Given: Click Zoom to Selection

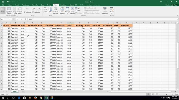Looking at the screenshot, I should coord(55,11).
